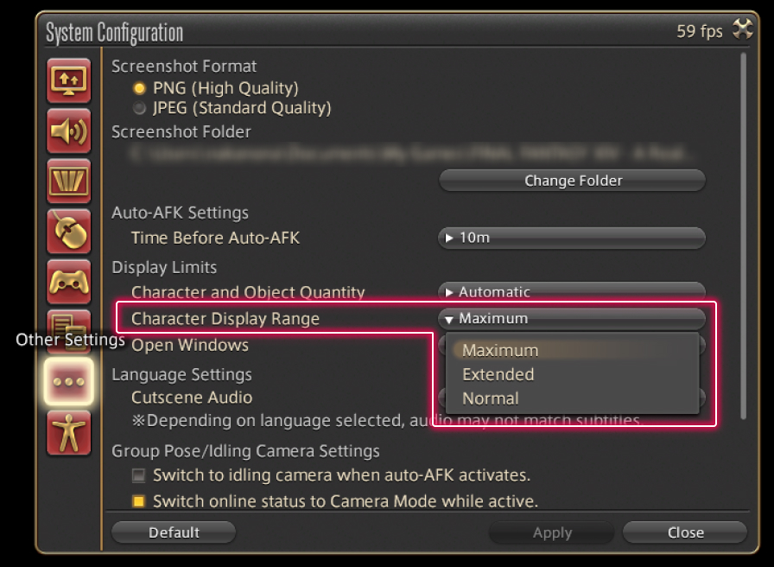Collapse the Character Display Range dropdown
The width and height of the screenshot is (774, 567).
(x=572, y=319)
